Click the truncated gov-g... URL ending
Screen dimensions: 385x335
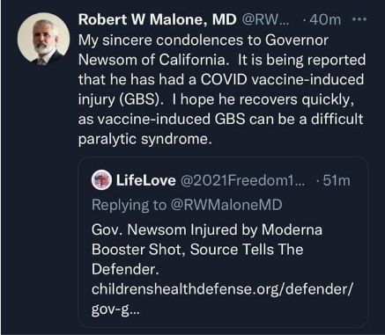115,310
